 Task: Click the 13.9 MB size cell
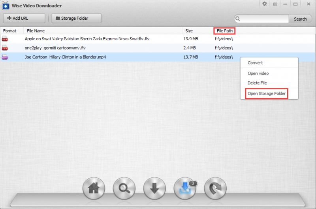coord(191,39)
